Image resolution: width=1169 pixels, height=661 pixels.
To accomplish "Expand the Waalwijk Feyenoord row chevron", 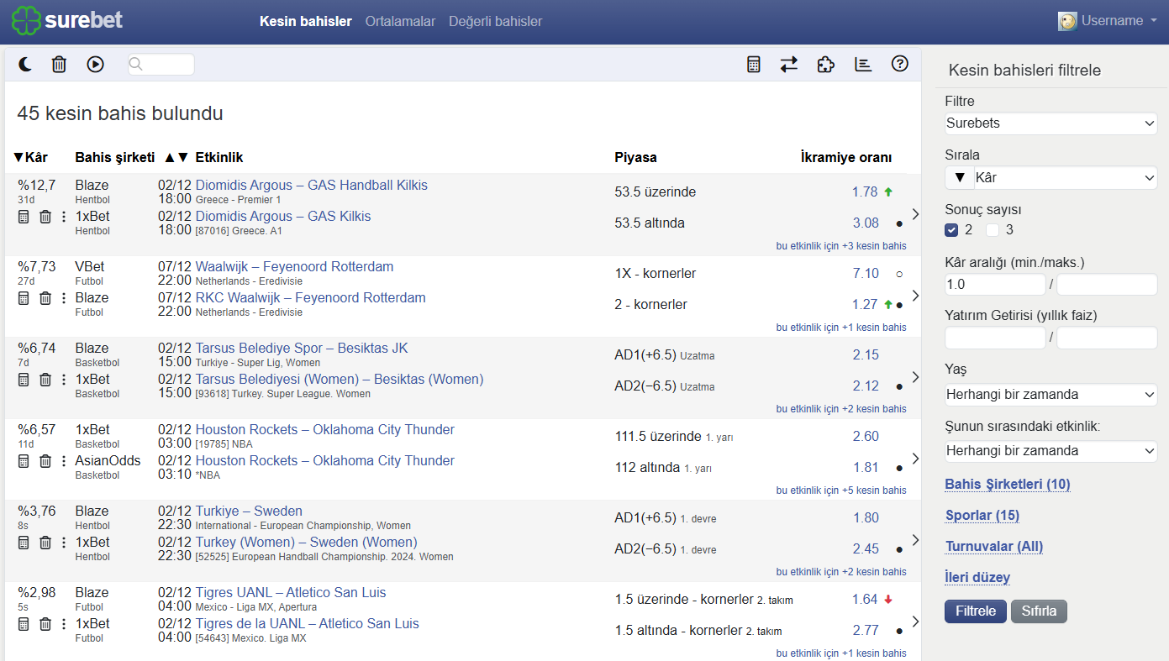I will (915, 296).
